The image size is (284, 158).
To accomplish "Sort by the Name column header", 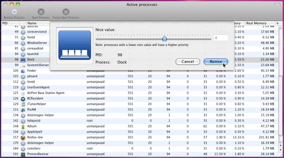I will click(x=38, y=23).
